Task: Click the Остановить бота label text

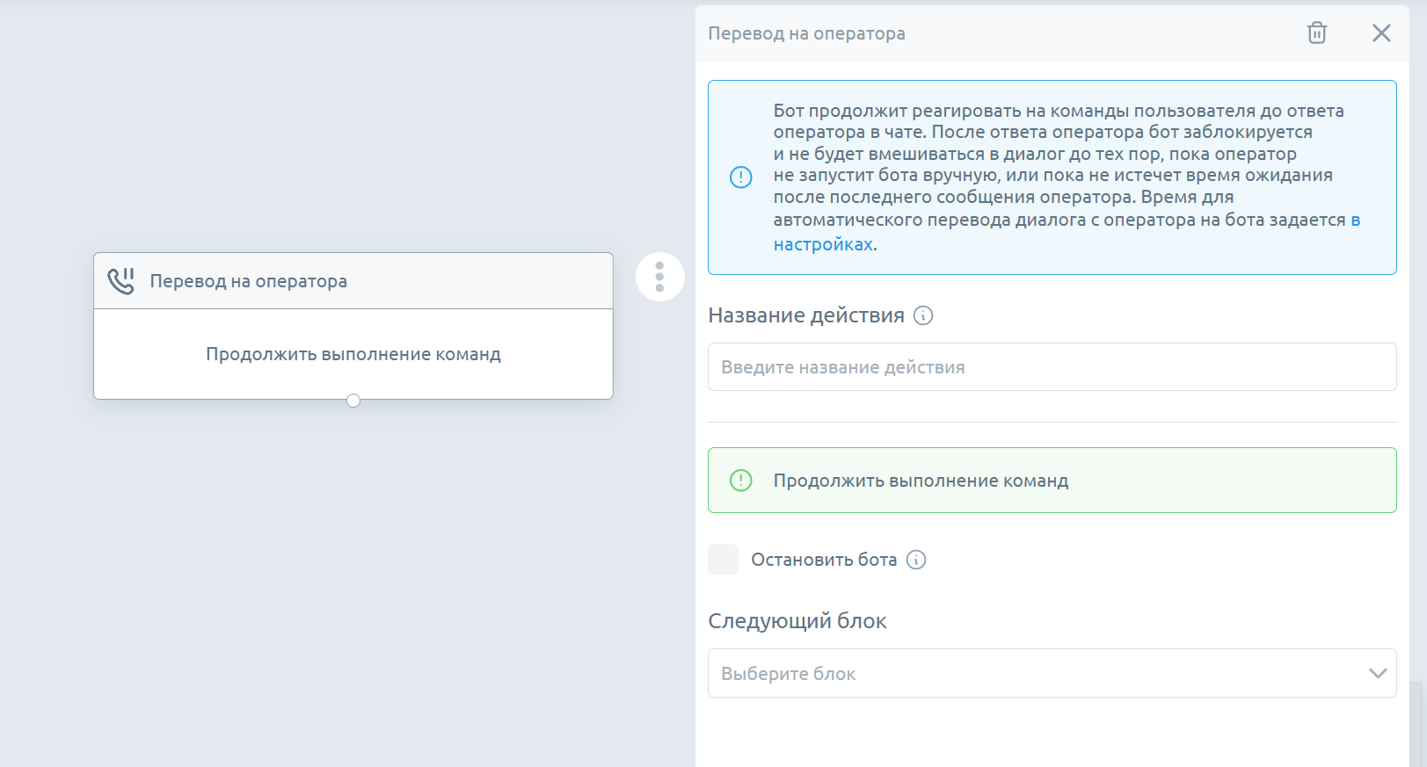Action: (x=823, y=560)
